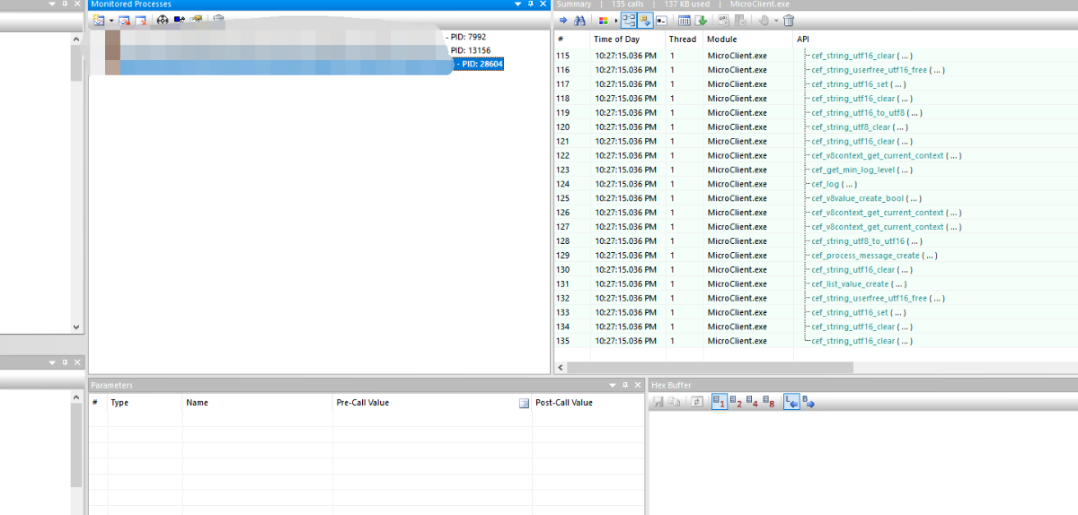The width and height of the screenshot is (1078, 515).
Task: Open the dropdown arrow beside colored squares icon
Action: (x=616, y=20)
